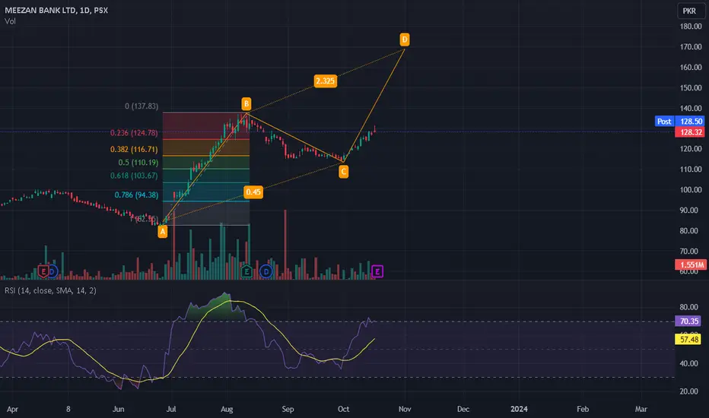Viewport: 709px width, 418px height.
Task: Open the green E earnings marker in August
Action: [x=246, y=271]
